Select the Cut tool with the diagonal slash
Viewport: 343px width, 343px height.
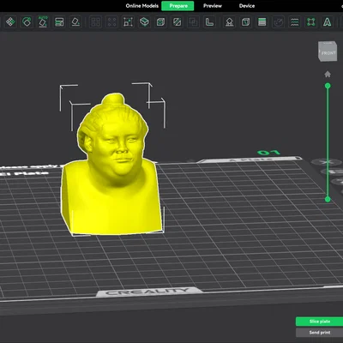(177, 22)
